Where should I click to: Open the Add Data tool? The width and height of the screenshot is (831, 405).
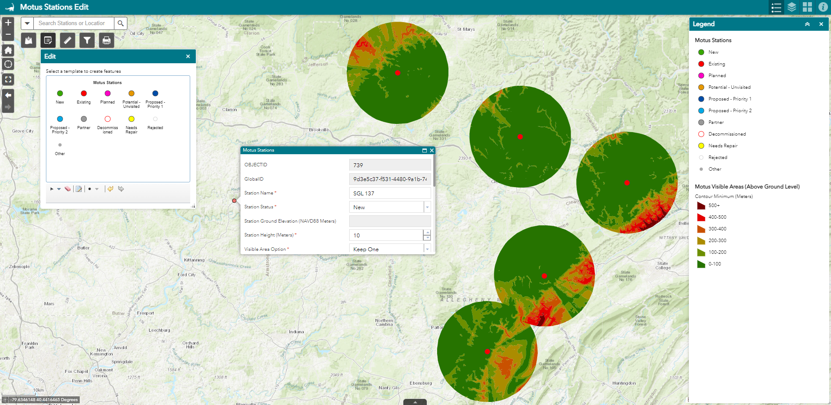pos(28,40)
